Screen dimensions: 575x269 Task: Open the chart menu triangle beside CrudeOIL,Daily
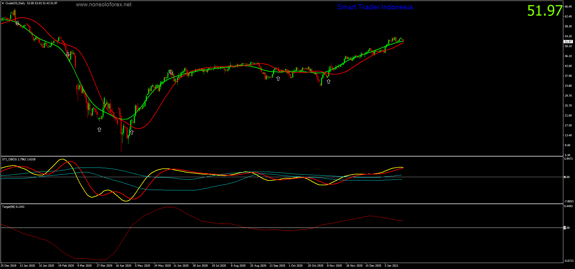pyautogui.click(x=3, y=3)
